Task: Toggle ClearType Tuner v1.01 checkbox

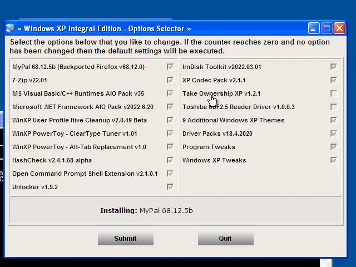Action: (x=170, y=133)
